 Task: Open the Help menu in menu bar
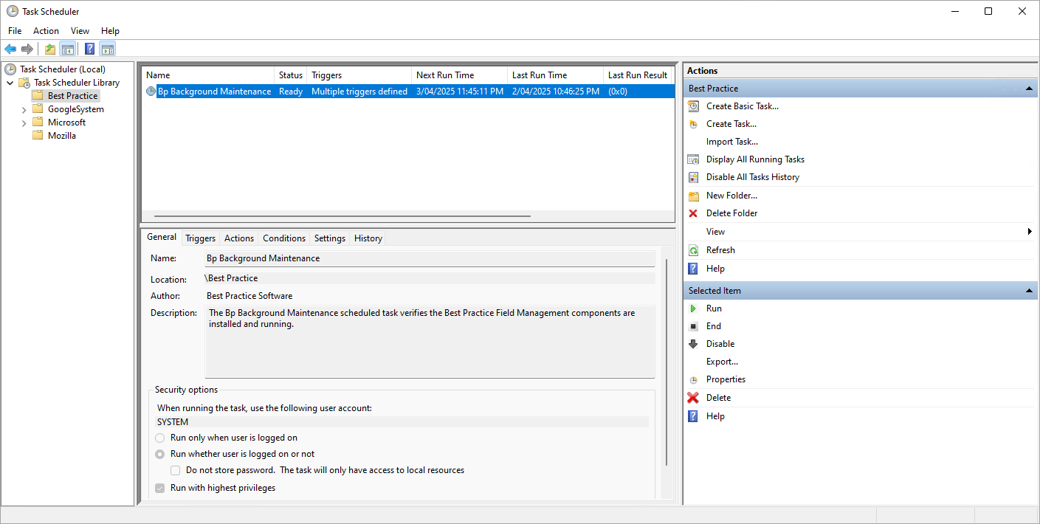pyautogui.click(x=110, y=31)
